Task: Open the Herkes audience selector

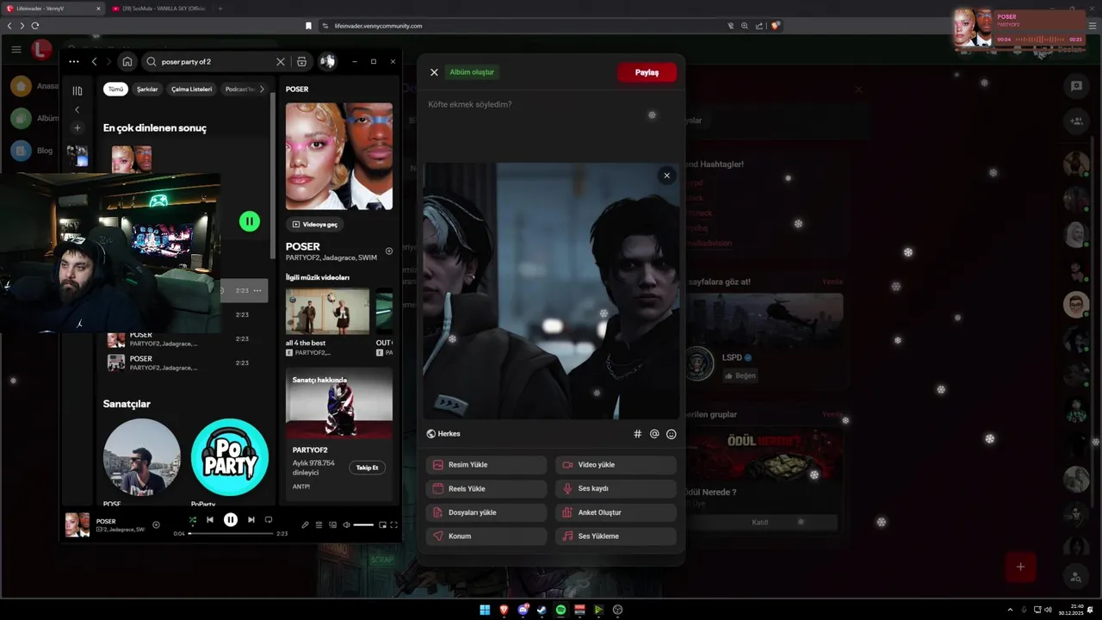Action: (x=444, y=434)
